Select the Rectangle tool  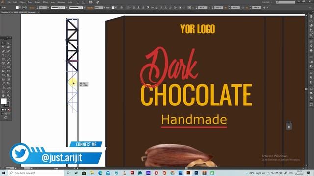(3, 59)
